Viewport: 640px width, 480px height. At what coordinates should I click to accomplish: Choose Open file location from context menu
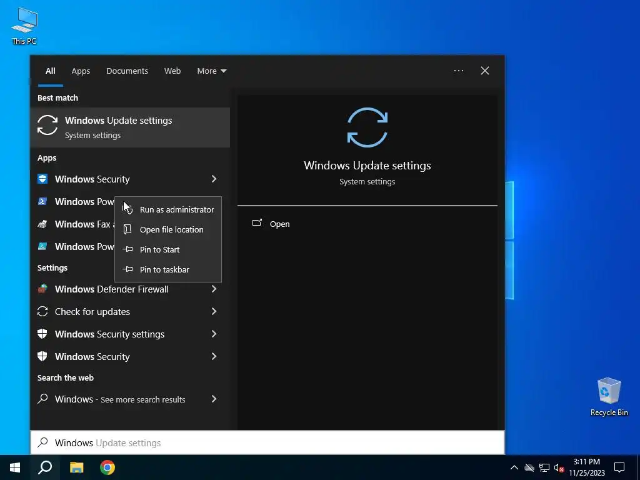tap(168, 229)
